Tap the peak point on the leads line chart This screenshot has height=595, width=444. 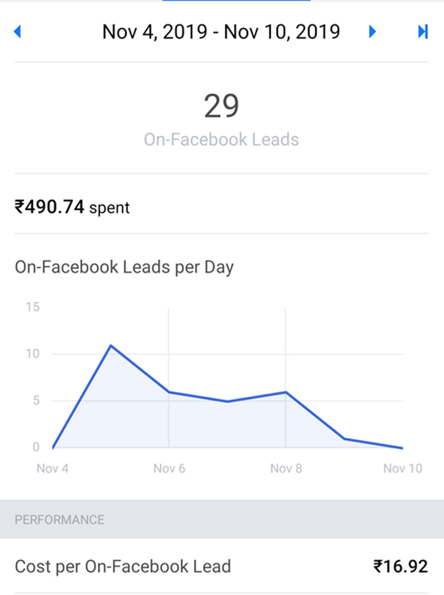click(112, 345)
